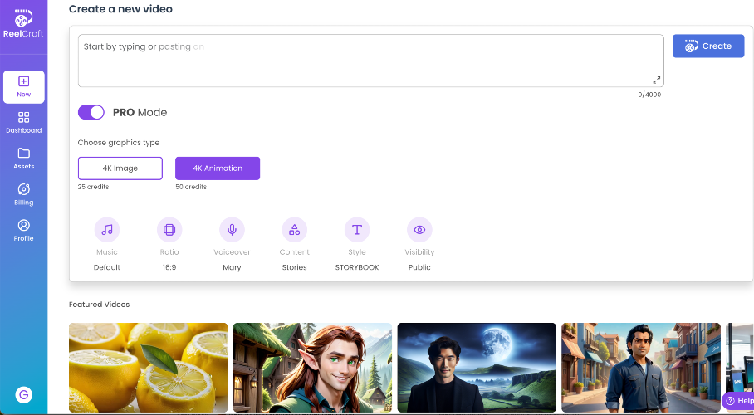Click the 50 credits label
The height and width of the screenshot is (415, 754).
191,187
